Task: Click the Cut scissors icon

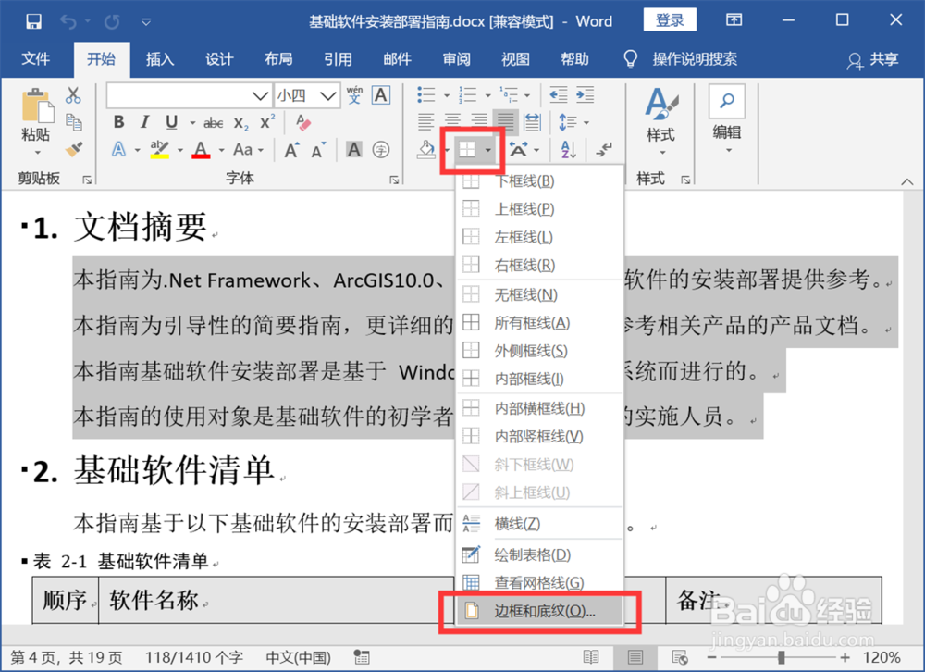Action: click(72, 94)
